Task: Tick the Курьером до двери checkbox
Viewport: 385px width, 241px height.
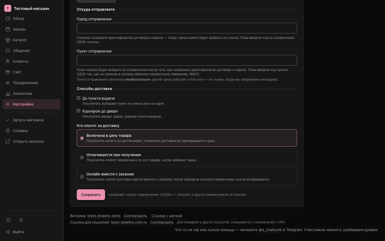Action: pos(79,111)
